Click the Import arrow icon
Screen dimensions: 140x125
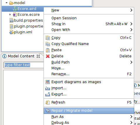[48, 88]
